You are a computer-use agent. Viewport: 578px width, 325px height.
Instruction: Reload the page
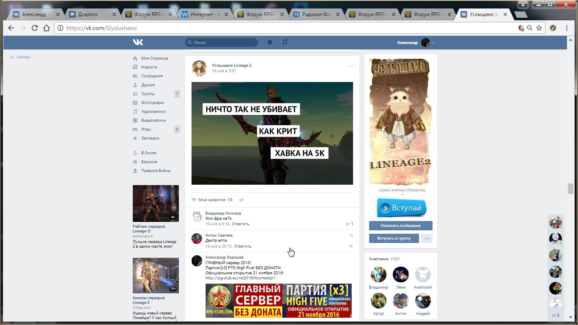[x=35, y=28]
